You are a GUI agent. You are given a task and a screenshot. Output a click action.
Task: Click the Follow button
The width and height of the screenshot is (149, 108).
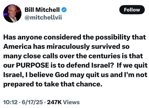point(132,10)
